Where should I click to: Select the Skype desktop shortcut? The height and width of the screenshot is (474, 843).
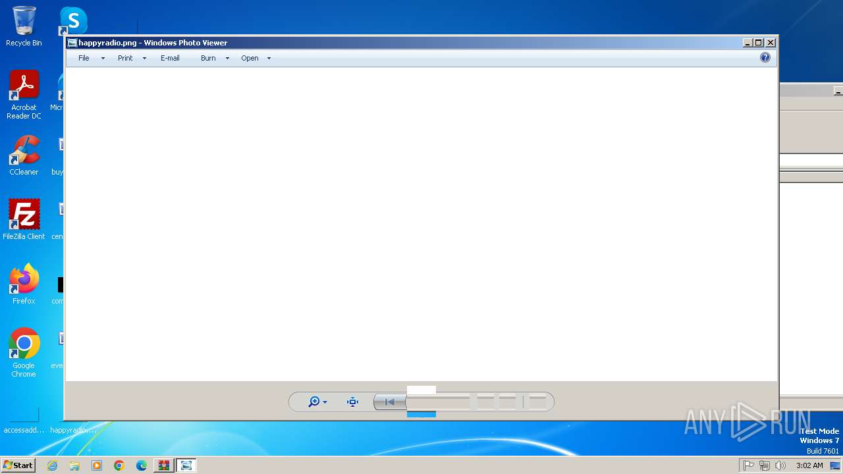coord(73,21)
